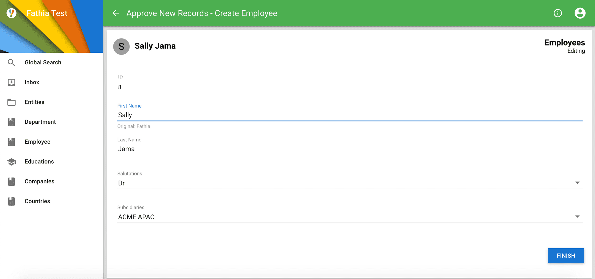This screenshot has height=279, width=595.
Task: Open Companies in the sidebar
Action: click(52, 182)
